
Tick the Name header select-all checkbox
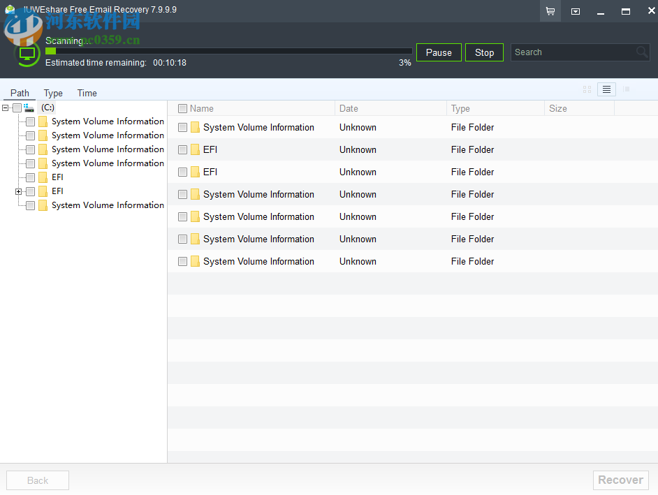point(184,108)
